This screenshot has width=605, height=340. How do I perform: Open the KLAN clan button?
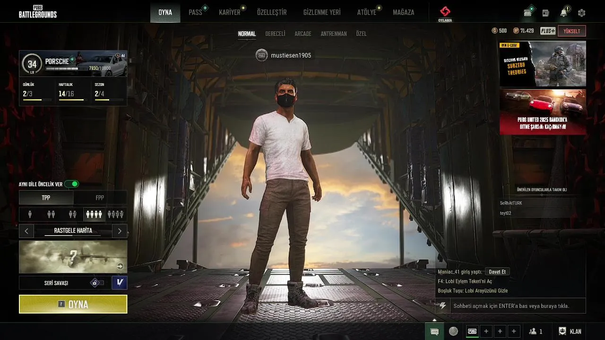click(570, 331)
